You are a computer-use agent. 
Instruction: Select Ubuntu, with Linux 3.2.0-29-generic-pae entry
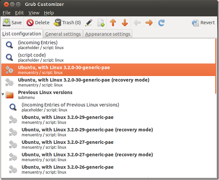pyautogui.click(x=108, y=120)
